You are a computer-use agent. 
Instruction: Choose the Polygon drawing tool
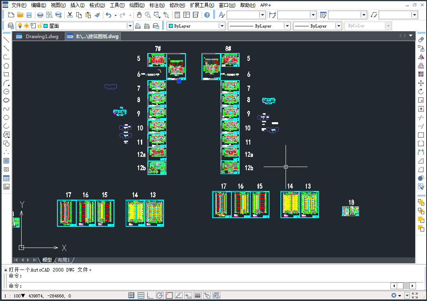click(6, 66)
